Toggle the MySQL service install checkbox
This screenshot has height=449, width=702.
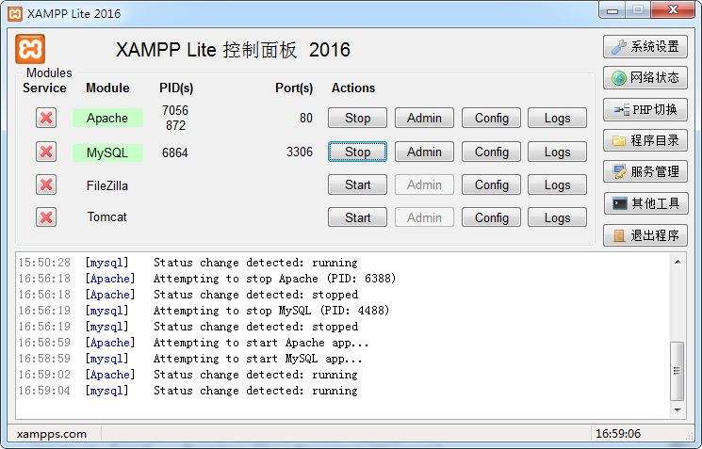[46, 152]
